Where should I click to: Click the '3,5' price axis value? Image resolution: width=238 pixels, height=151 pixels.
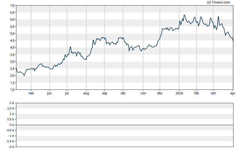[12, 55]
